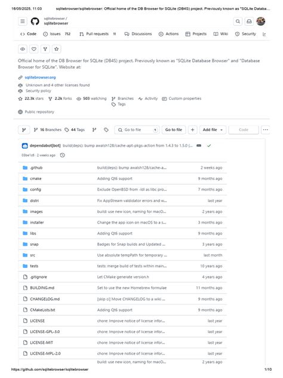The height and width of the screenshot is (378, 283).
Task: Open the Actions tab
Action: pyautogui.click(x=169, y=34)
